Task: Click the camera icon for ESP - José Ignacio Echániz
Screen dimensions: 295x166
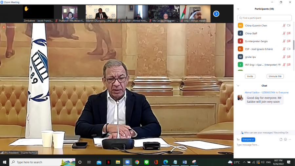Action: 289,49
